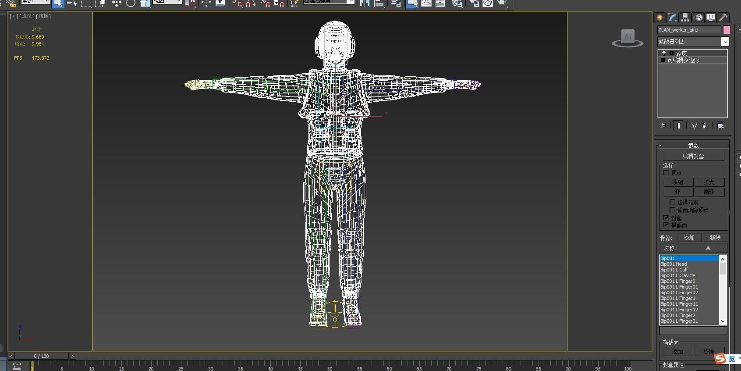Click the pink object color swatch
741x371 pixels.
[x=727, y=30]
